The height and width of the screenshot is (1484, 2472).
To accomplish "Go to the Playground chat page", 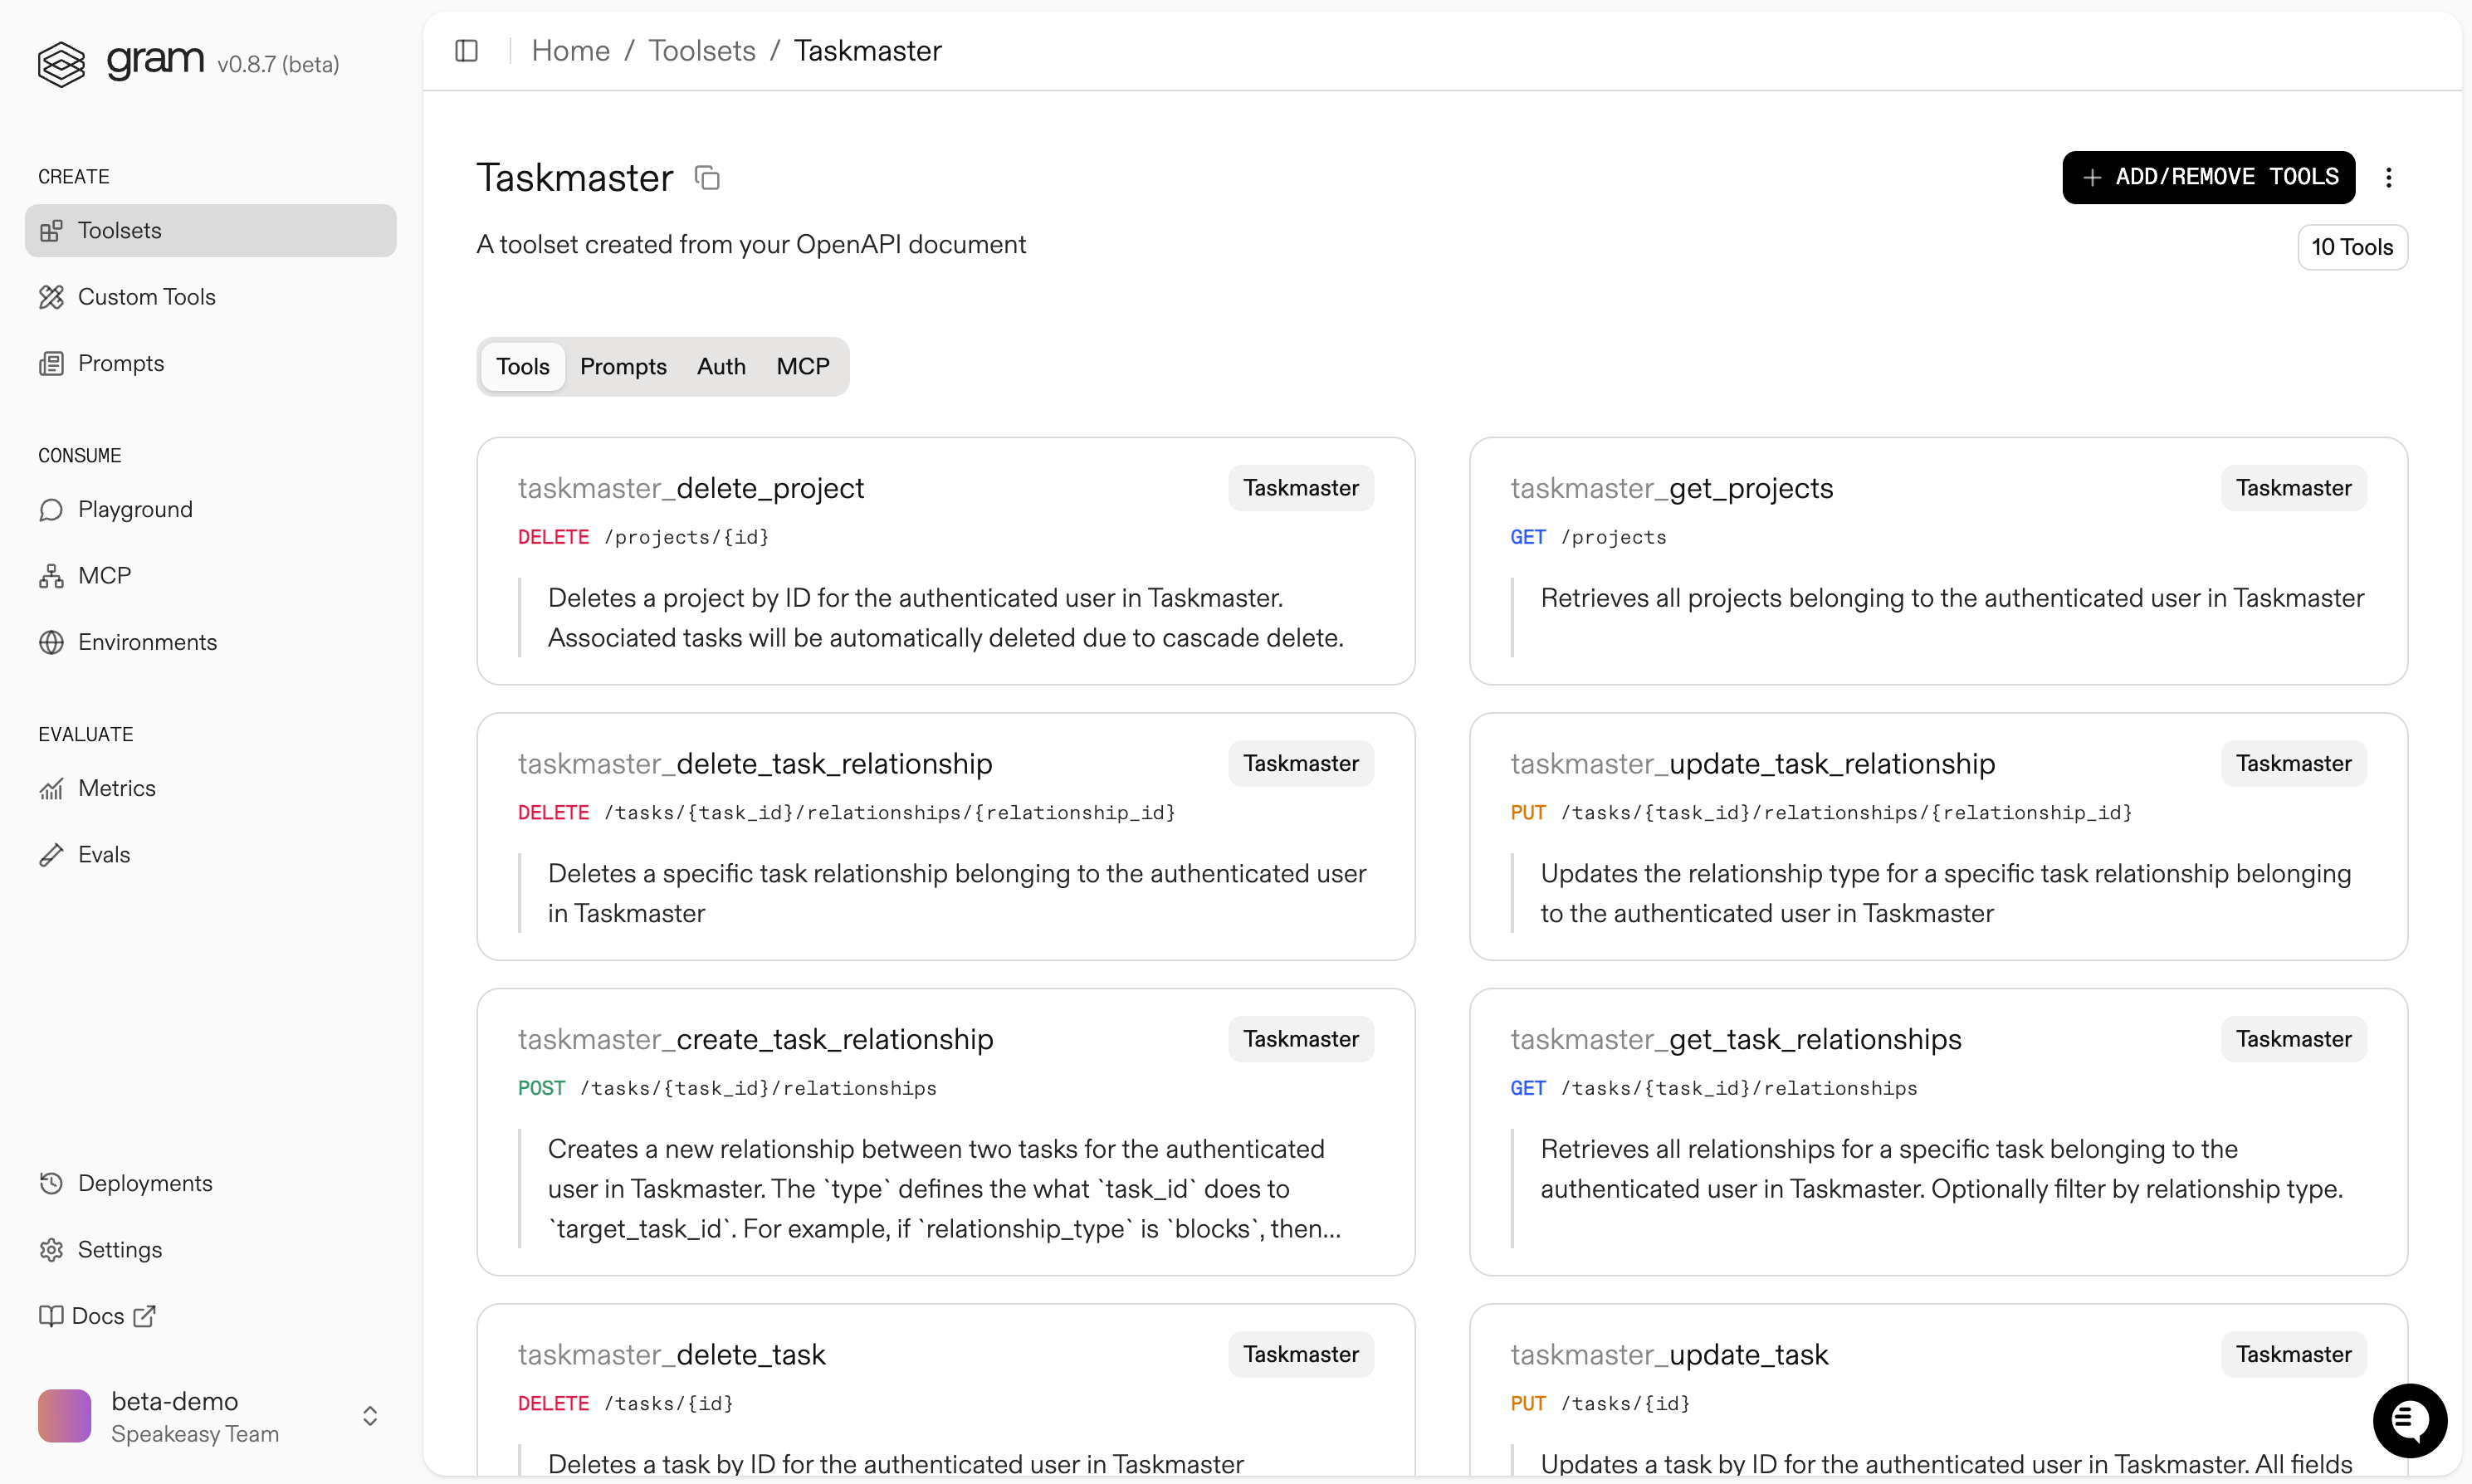I will pyautogui.click(x=135, y=510).
